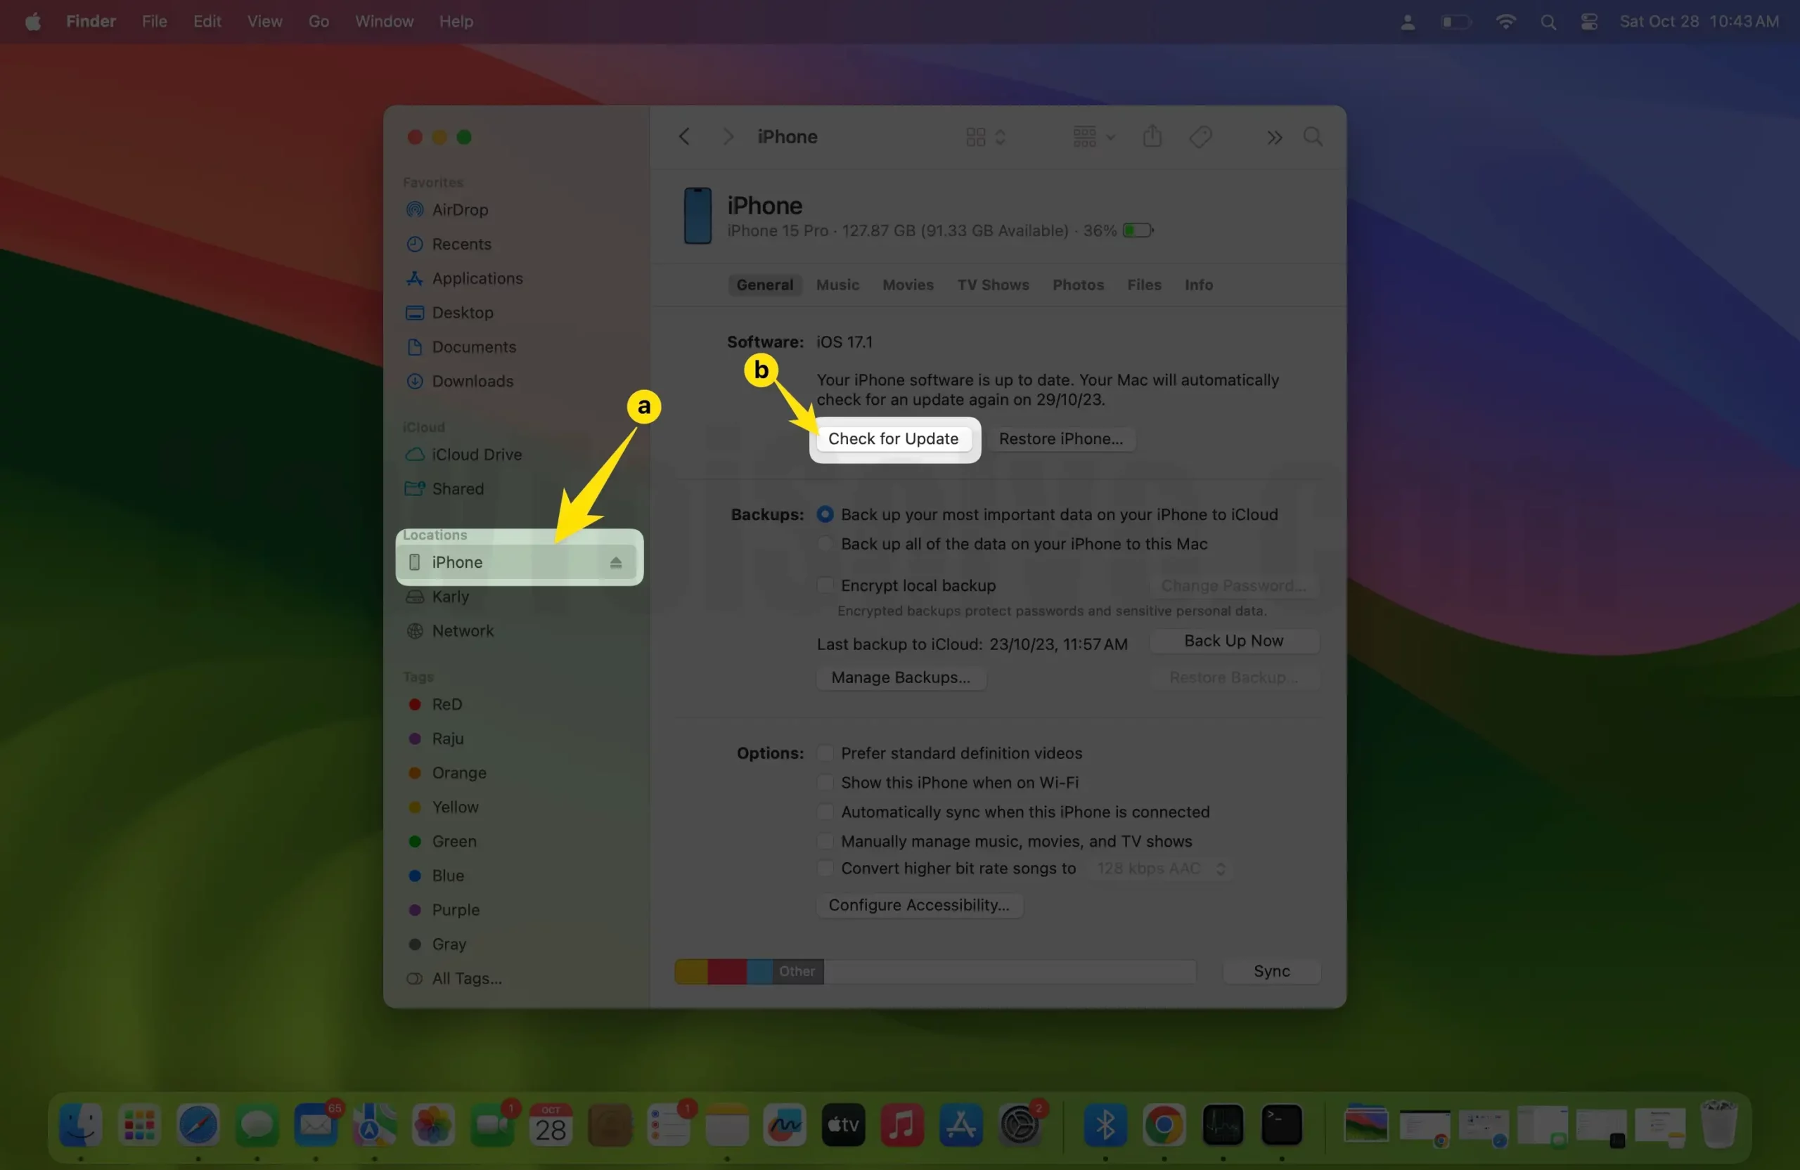Viewport: 1800px width, 1170px height.
Task: Click the Back Up Now button
Action: tap(1233, 641)
